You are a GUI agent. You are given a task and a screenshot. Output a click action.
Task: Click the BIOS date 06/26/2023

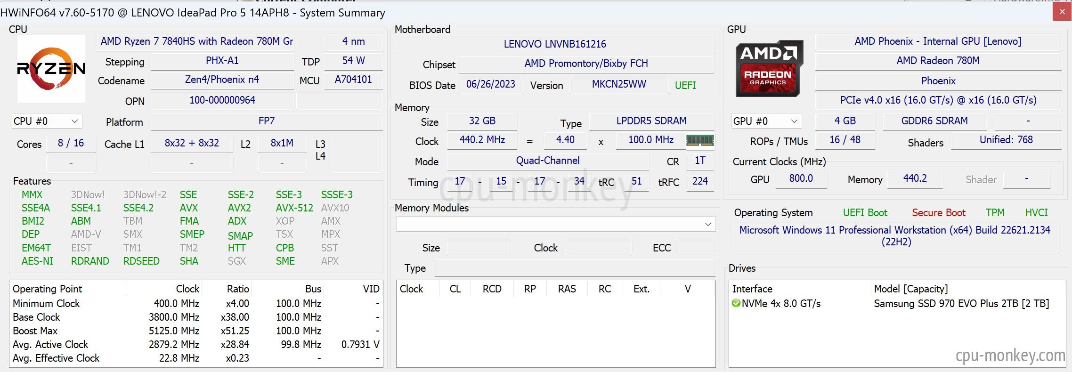click(x=491, y=84)
